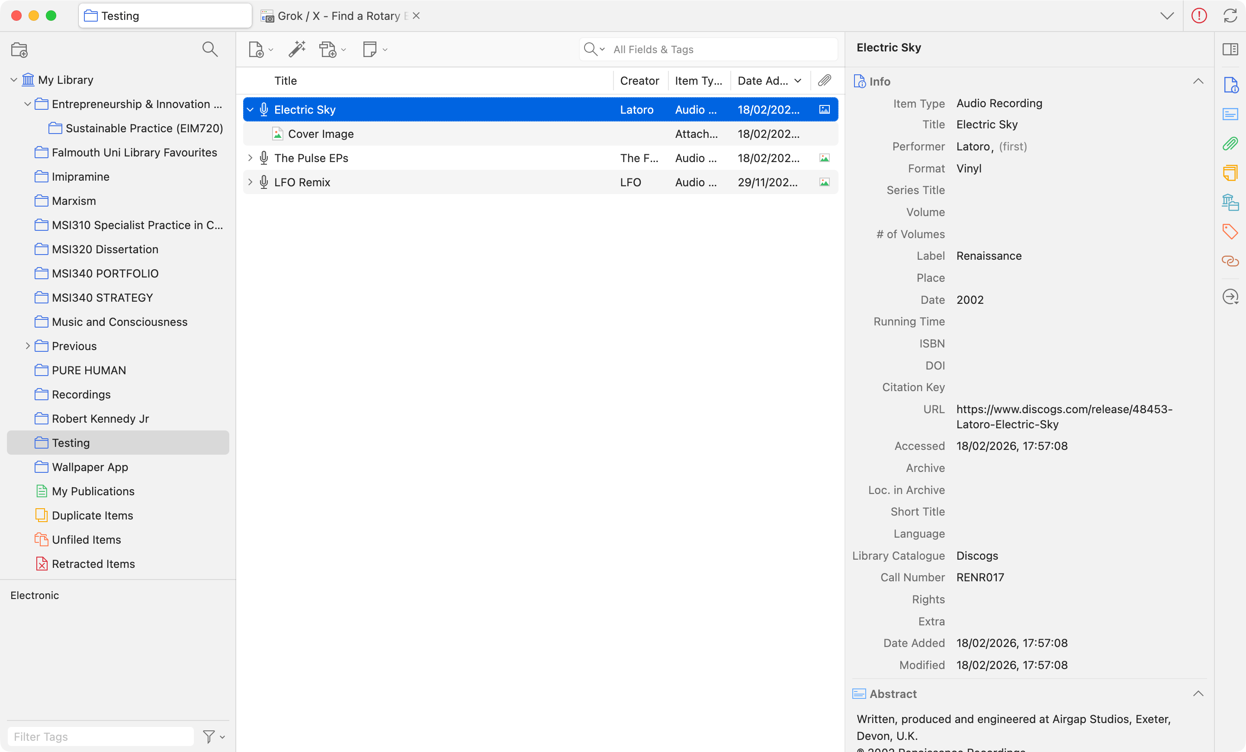The image size is (1246, 752).
Task: Click the New Collection icon
Action: pos(19,50)
